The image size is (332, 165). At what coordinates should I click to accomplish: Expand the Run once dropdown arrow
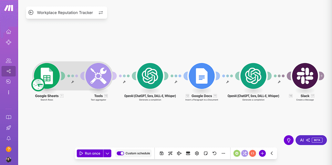coord(107,153)
